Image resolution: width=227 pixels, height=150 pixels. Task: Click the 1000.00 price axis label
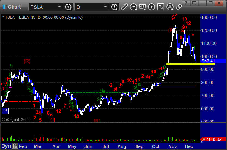[209, 56]
